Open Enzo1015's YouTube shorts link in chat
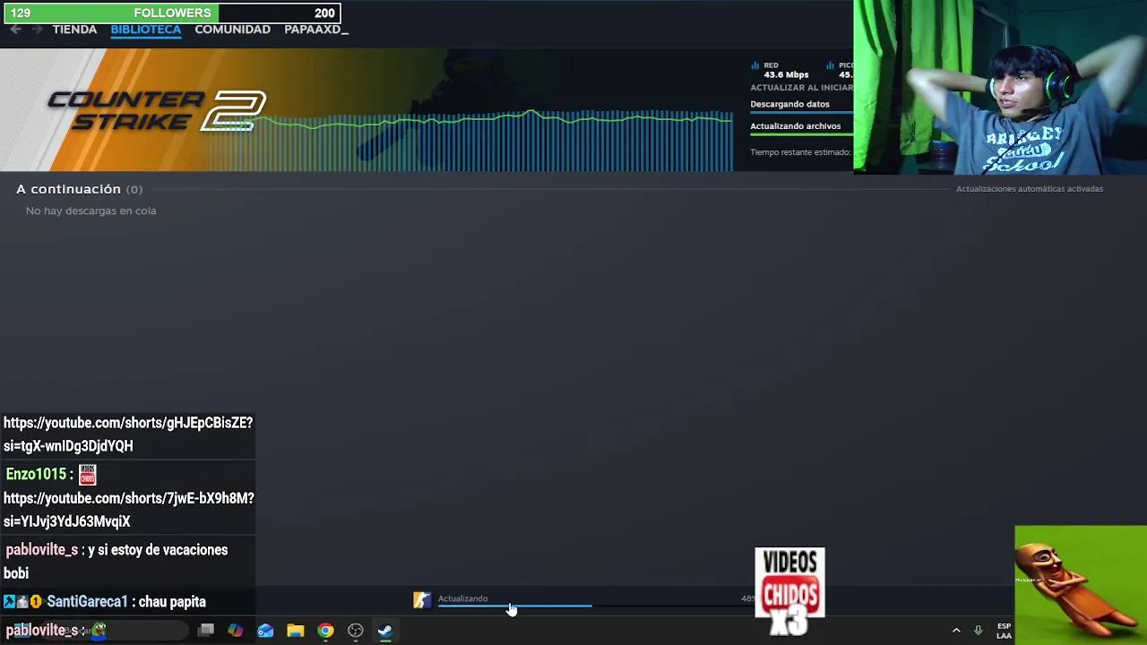The height and width of the screenshot is (645, 1147). 129,510
